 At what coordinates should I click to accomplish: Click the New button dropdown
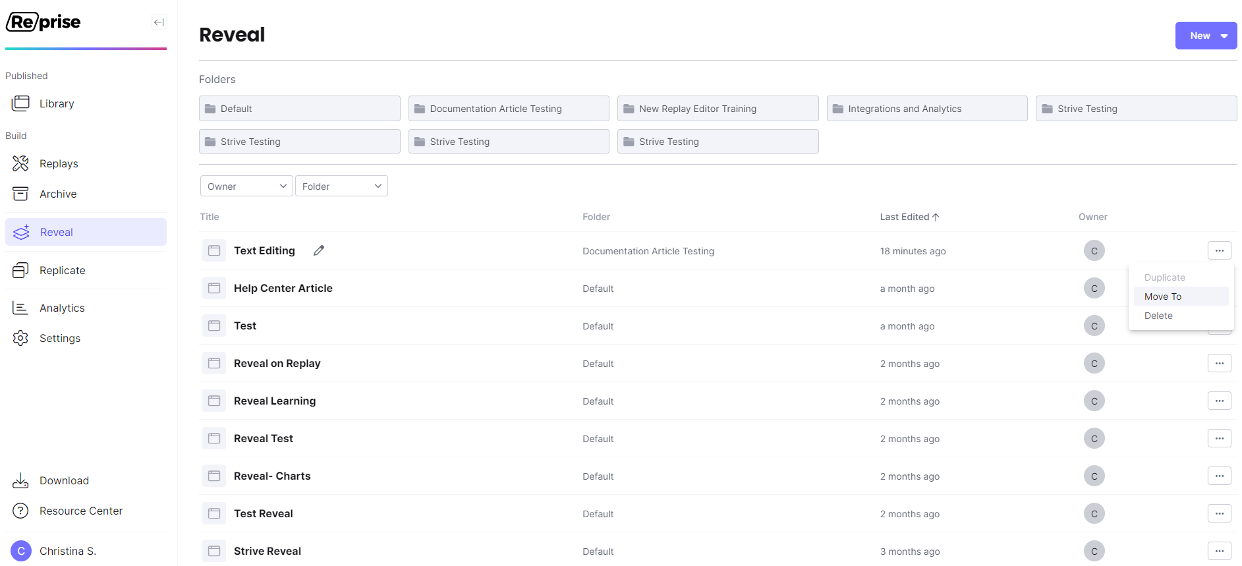1206,36
